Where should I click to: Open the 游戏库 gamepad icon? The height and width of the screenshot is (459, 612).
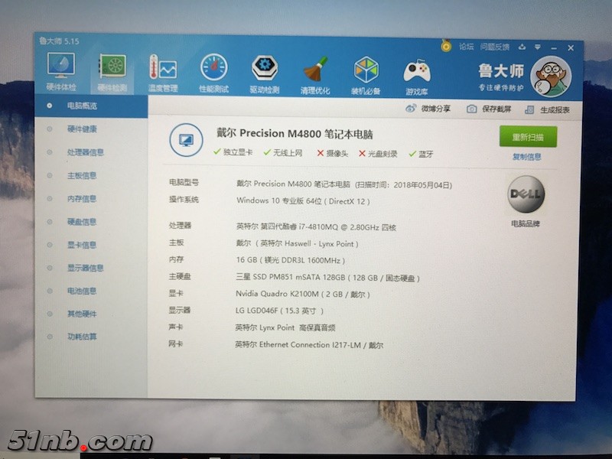click(x=417, y=73)
